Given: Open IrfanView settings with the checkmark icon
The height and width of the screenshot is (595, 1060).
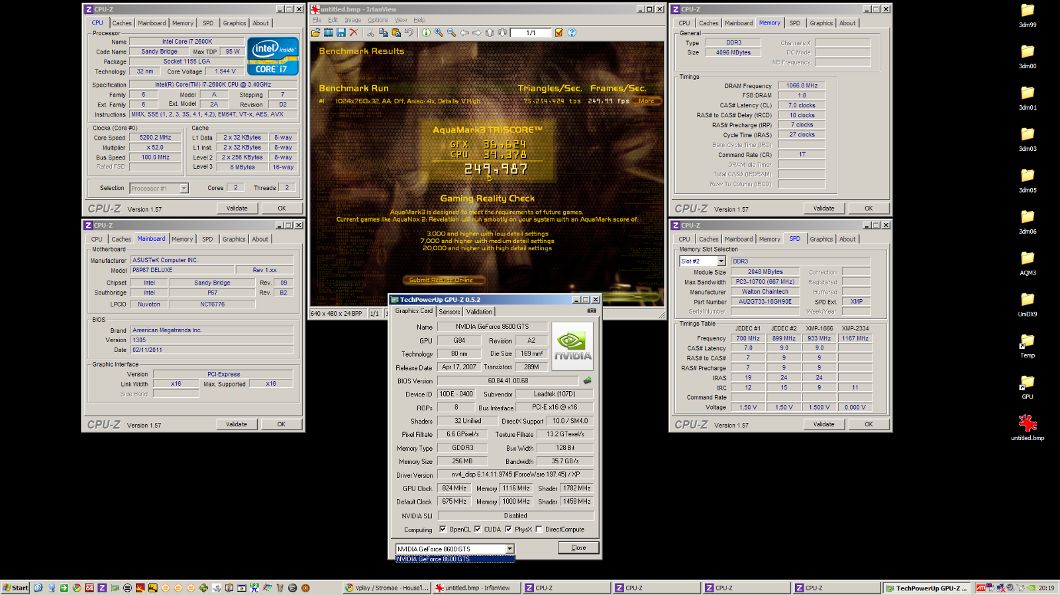Looking at the screenshot, I should 559,32.
